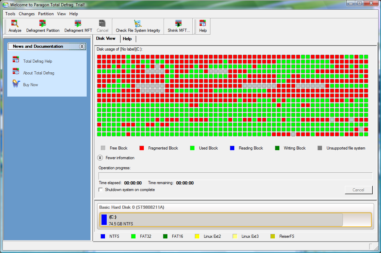Click the Reading Block blue swatch

point(232,148)
